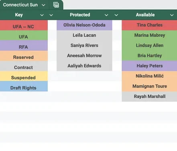The width and height of the screenshot is (177, 151).
Task: Select Bria Hartley cell
Action: (149, 56)
